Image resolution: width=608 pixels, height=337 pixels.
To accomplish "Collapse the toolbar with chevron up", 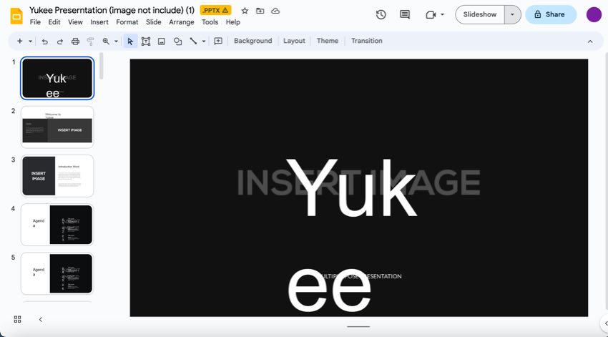I will (590, 41).
